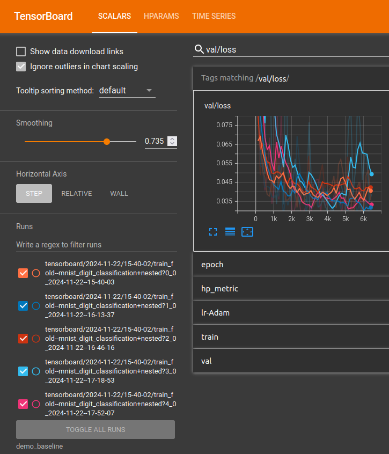Enable Show data download links checkbox
Image resolution: width=389 pixels, height=454 pixels.
(21, 52)
